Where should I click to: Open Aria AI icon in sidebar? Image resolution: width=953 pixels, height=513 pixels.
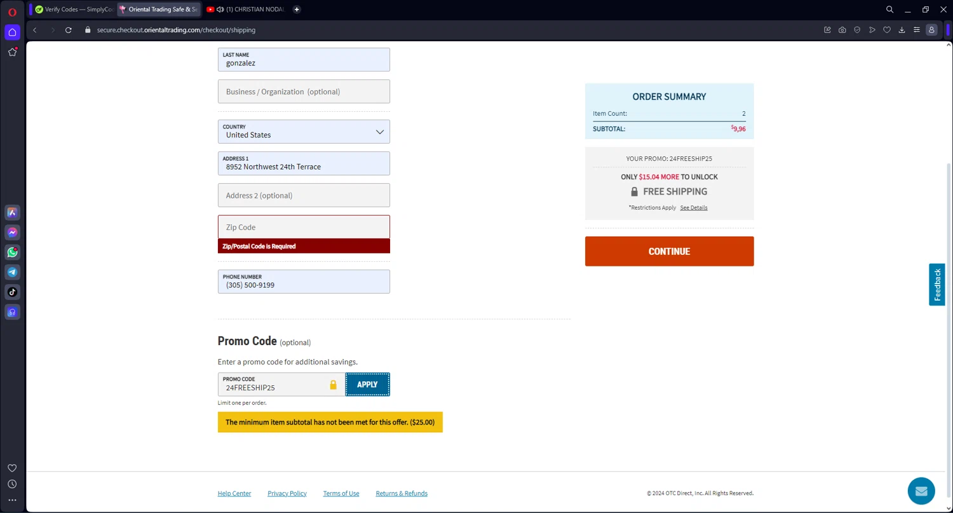[x=12, y=212]
